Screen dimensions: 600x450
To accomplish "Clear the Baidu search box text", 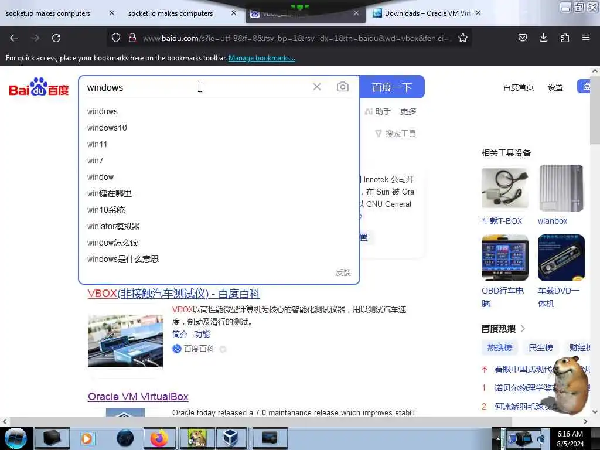I will [317, 87].
